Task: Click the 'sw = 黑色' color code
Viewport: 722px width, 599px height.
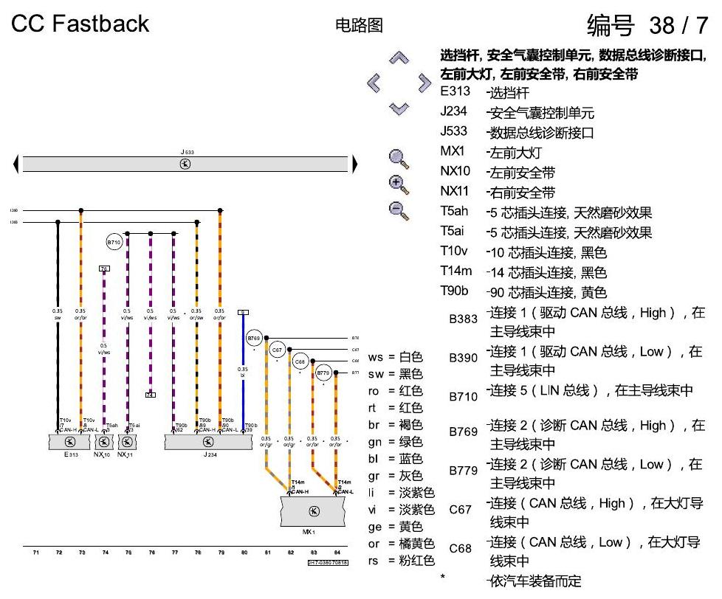Action: (x=395, y=374)
